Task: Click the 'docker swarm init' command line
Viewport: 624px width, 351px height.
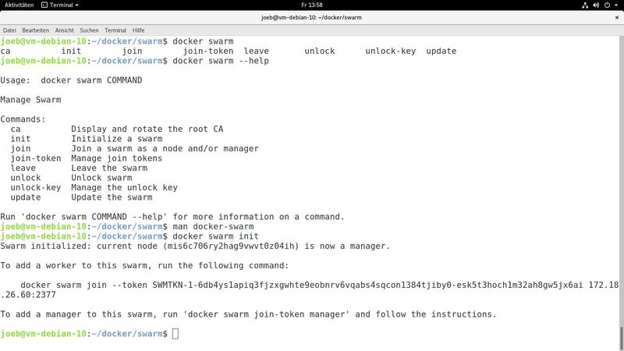Action: pyautogui.click(x=215, y=236)
